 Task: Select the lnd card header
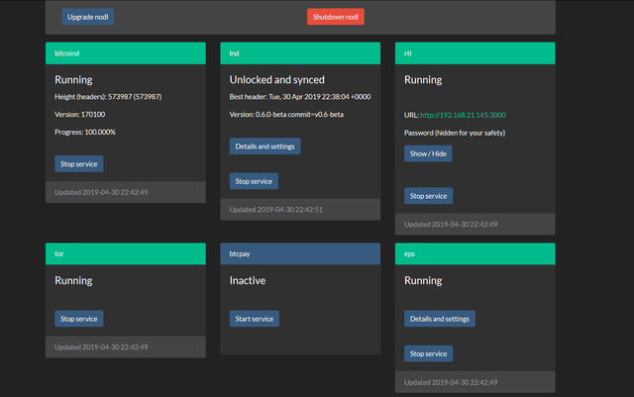300,53
